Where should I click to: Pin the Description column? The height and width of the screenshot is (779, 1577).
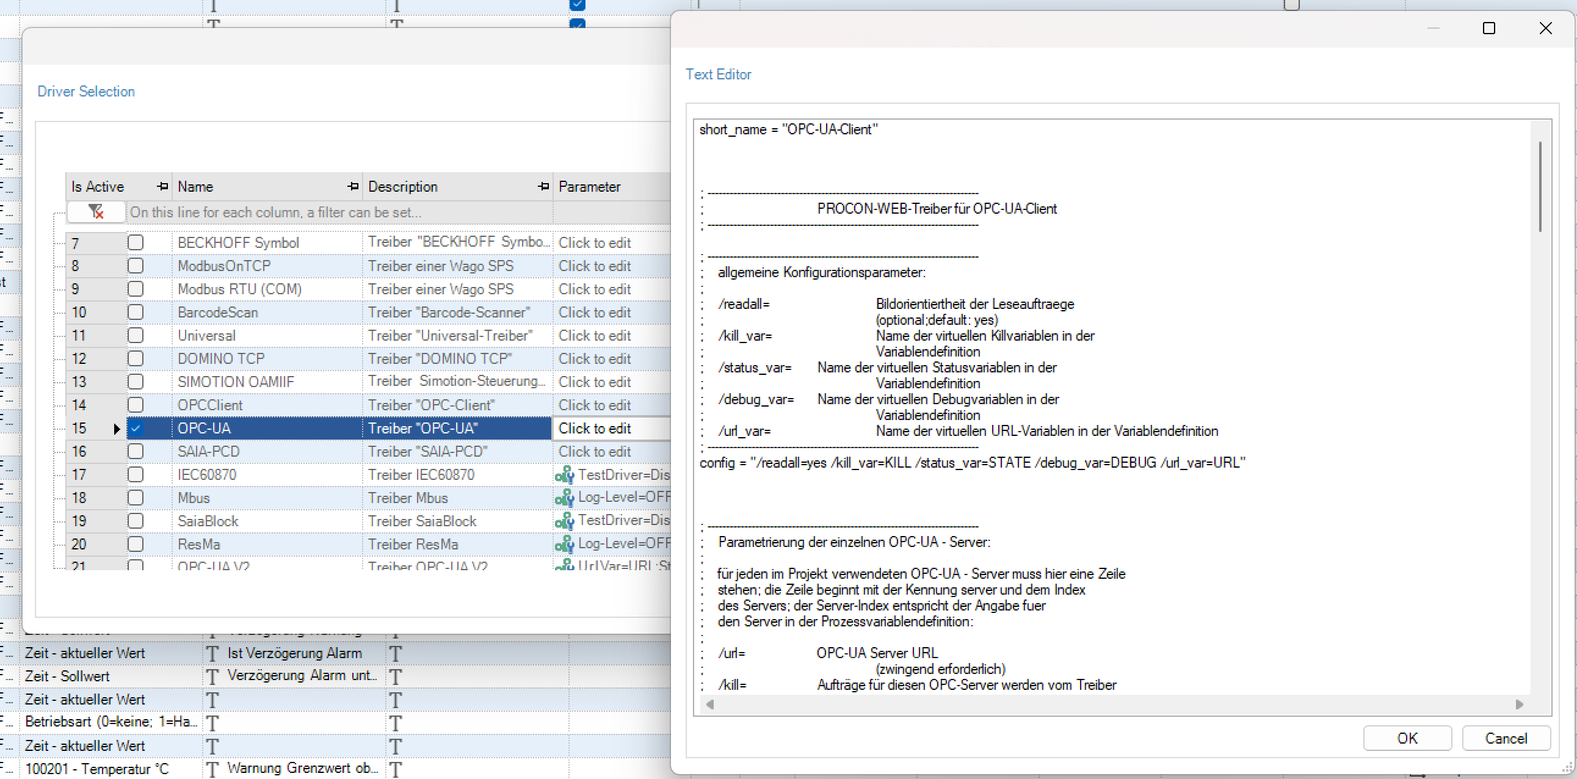coord(543,186)
